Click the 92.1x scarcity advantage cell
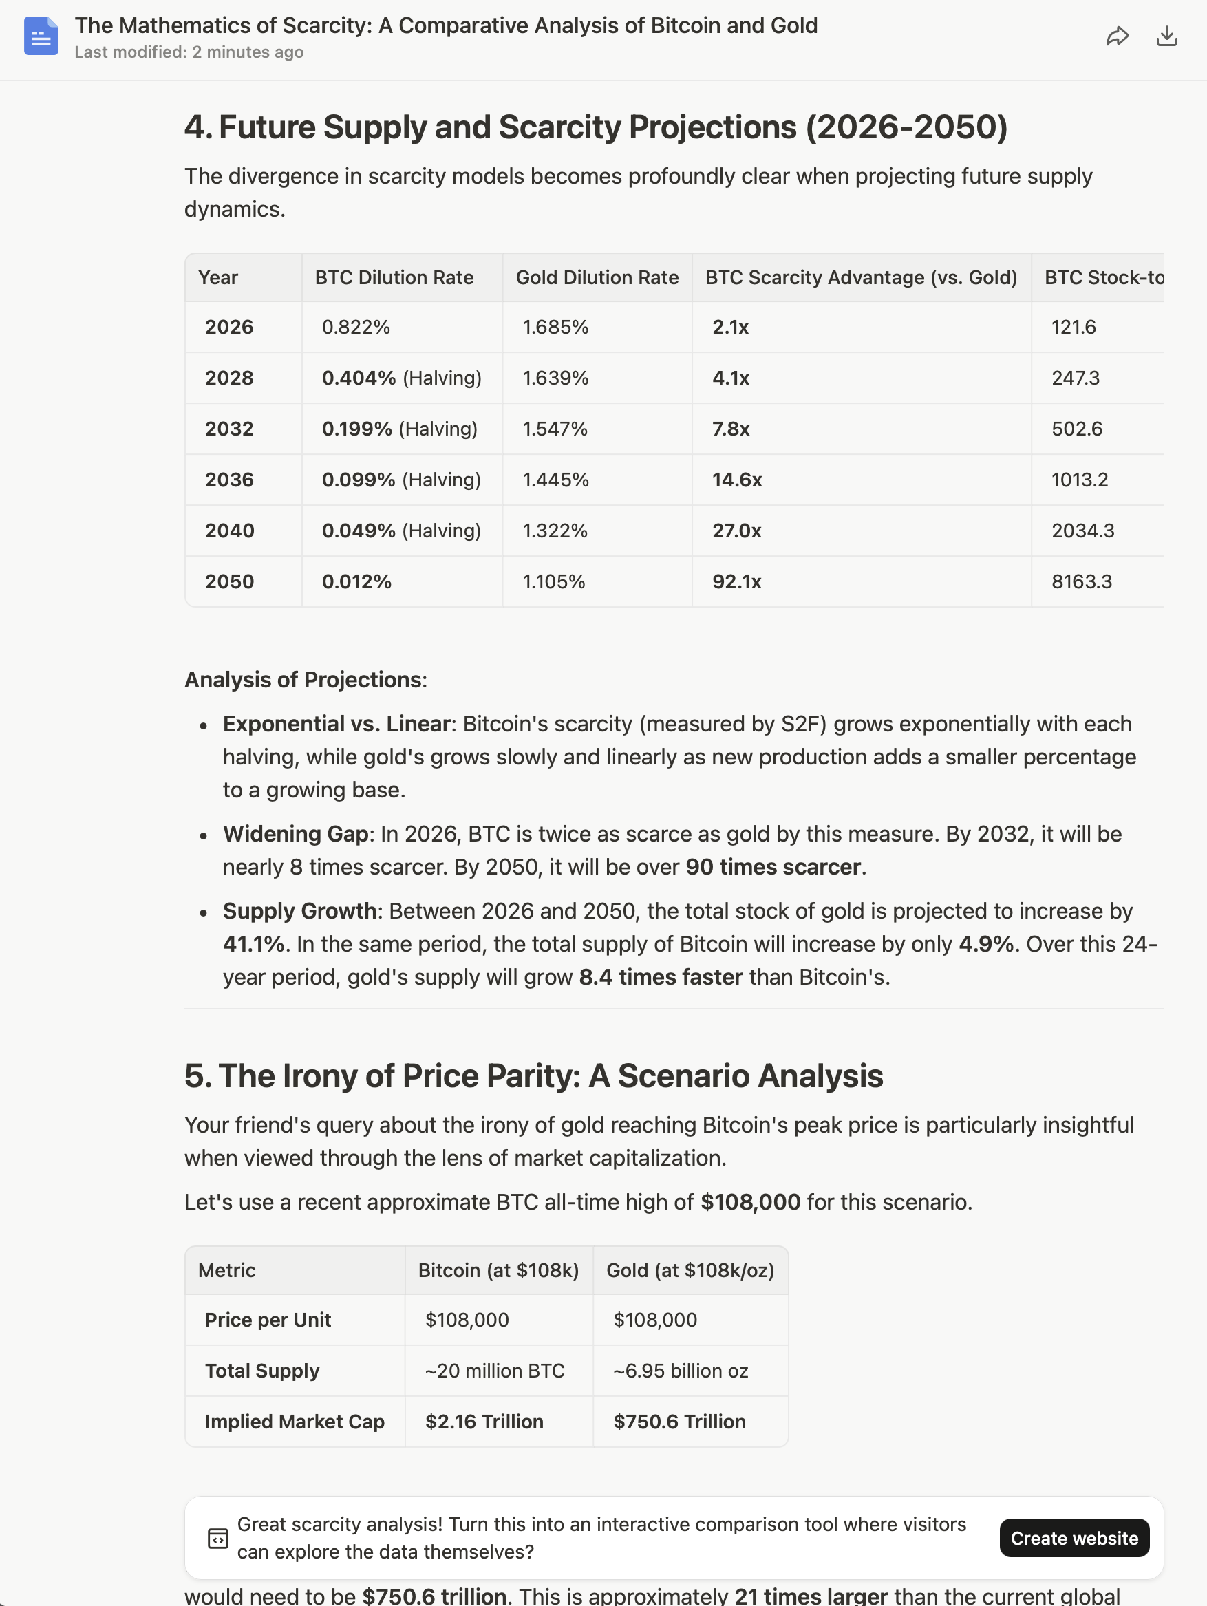Viewport: 1207px width, 1606px height. (x=736, y=581)
